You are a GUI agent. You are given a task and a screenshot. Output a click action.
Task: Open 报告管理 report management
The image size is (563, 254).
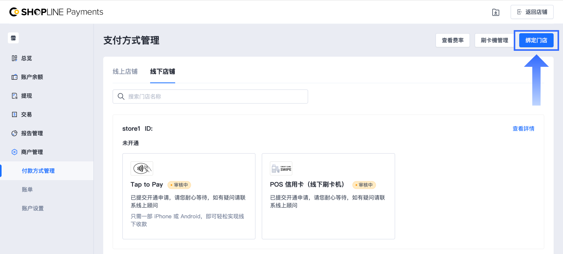click(x=32, y=133)
